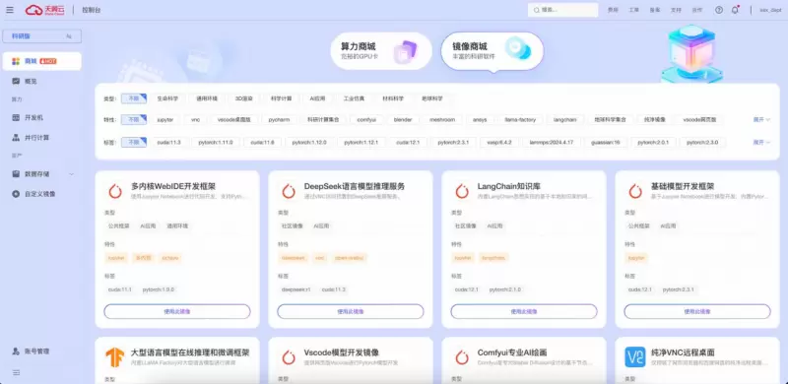
Task: Toggle the jupyter feature filter tag
Action: (x=165, y=119)
